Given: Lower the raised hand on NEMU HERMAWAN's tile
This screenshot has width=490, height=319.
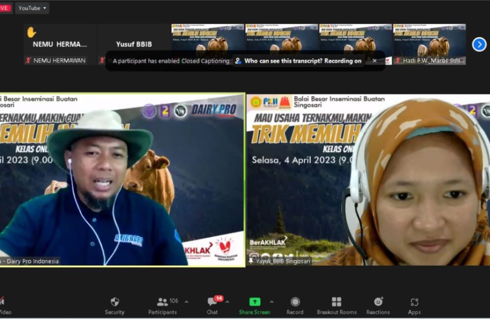Looking at the screenshot, I should tap(31, 32).
